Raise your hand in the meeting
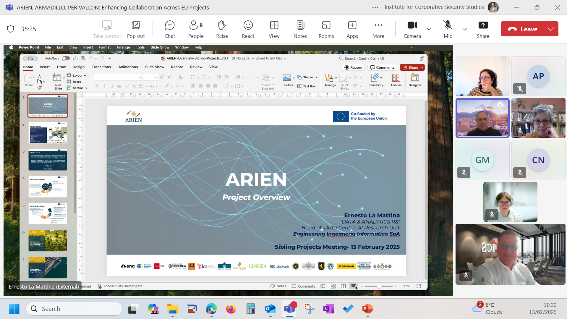Image resolution: width=567 pixels, height=319 pixels. (x=222, y=29)
